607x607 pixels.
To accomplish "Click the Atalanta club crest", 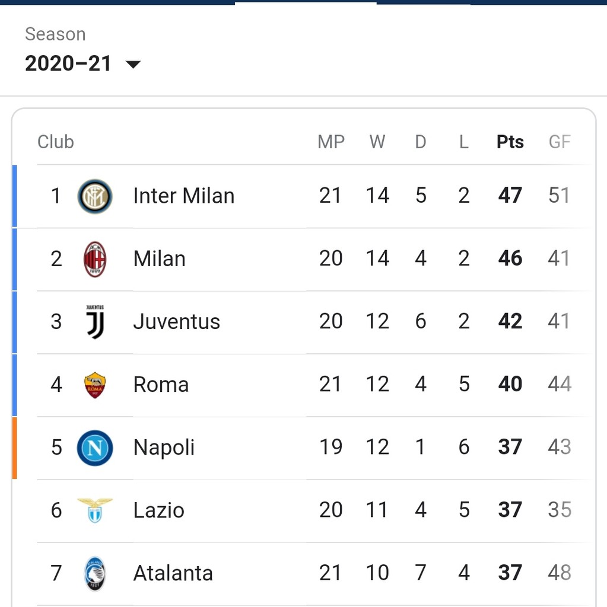I will (x=95, y=573).
